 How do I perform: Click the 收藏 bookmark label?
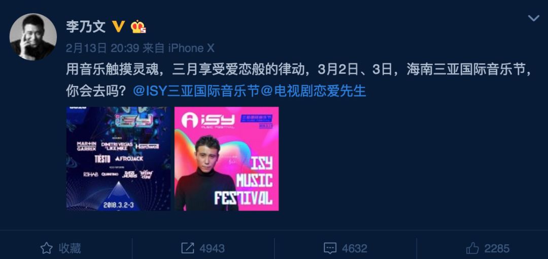coord(70,248)
